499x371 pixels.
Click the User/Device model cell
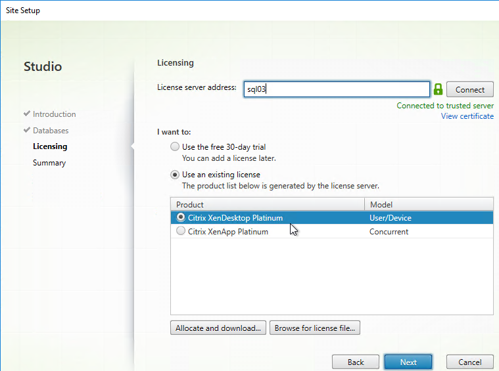(x=390, y=218)
